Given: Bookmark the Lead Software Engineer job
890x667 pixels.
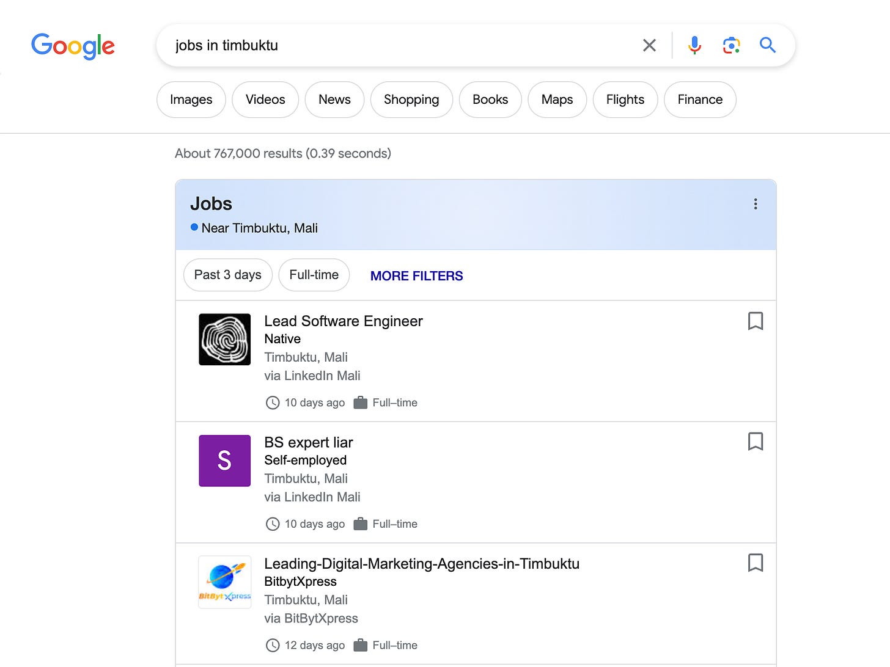Looking at the screenshot, I should tap(756, 321).
